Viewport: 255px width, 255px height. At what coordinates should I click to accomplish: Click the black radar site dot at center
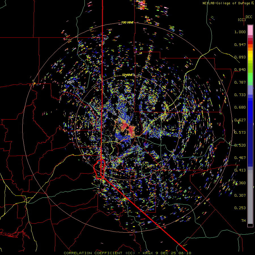point(128,127)
